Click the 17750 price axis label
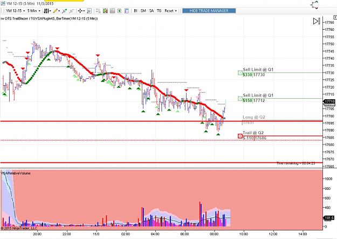 (330, 44)
